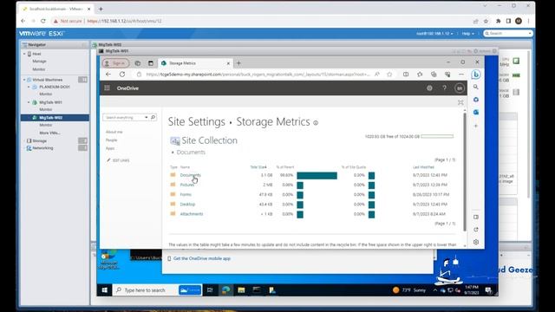Viewport: 555px width, 312px height.
Task: Open Chrome profile avatar
Action: tap(519, 21)
